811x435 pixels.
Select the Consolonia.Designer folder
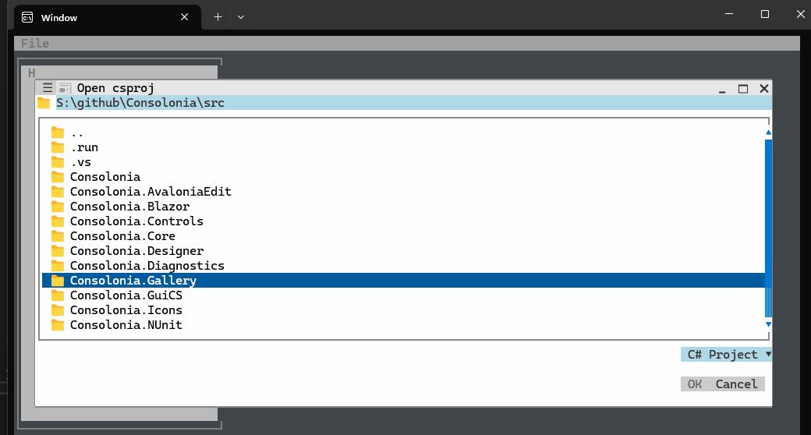403,251
